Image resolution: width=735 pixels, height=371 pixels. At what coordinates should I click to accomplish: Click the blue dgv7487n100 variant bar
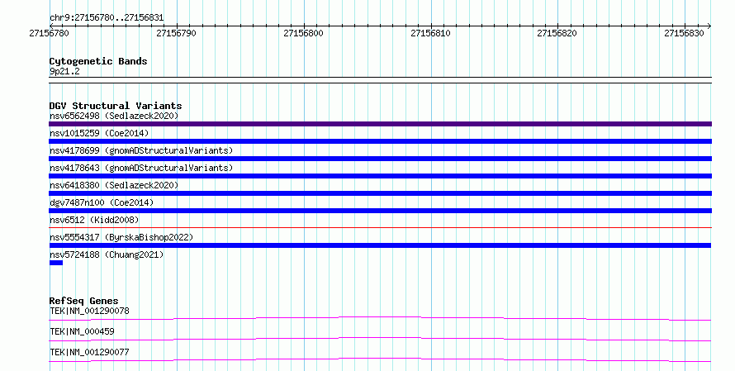(380, 211)
